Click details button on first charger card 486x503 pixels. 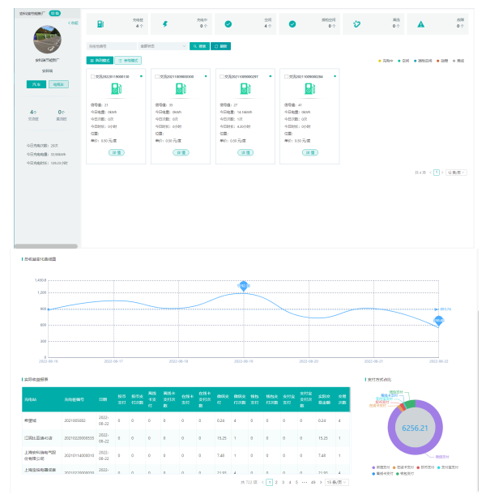pyautogui.click(x=115, y=151)
